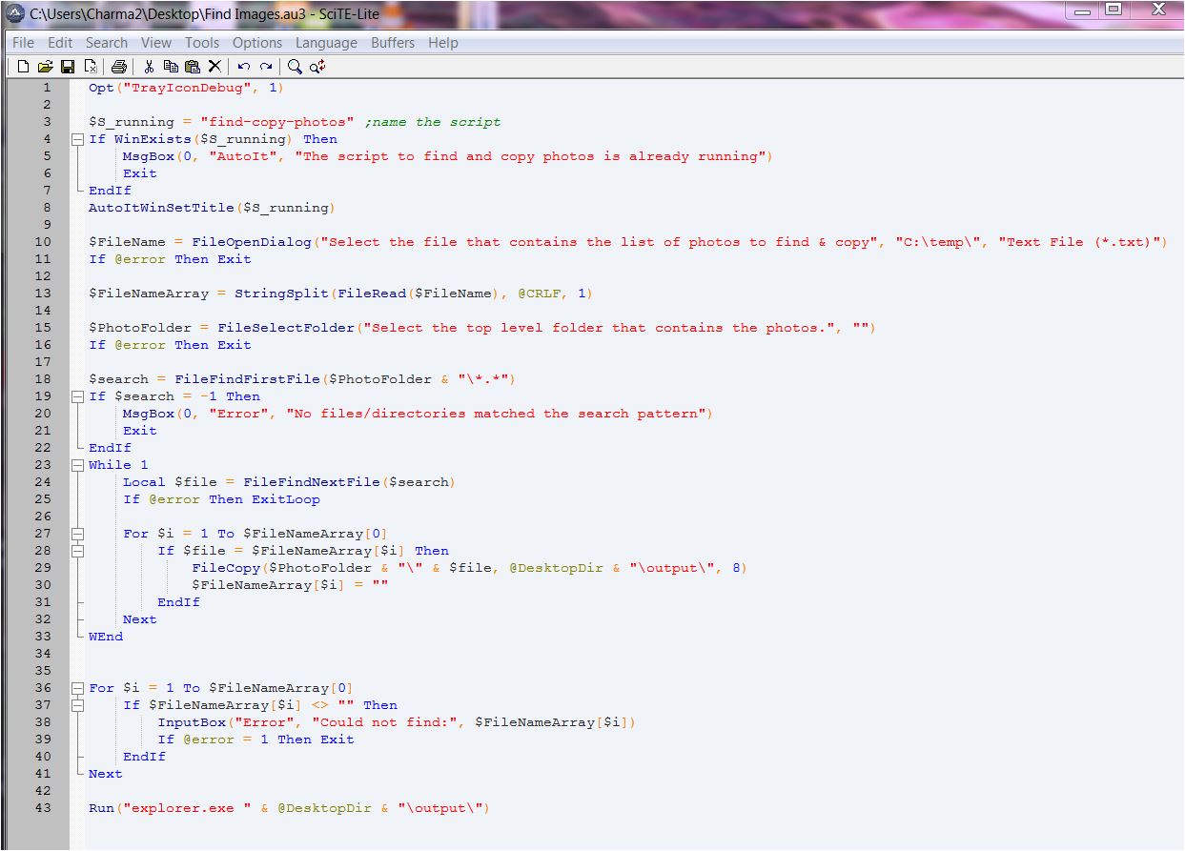Print the script using printer icon
Viewport: 1185px width, 851px height.
coord(119,67)
